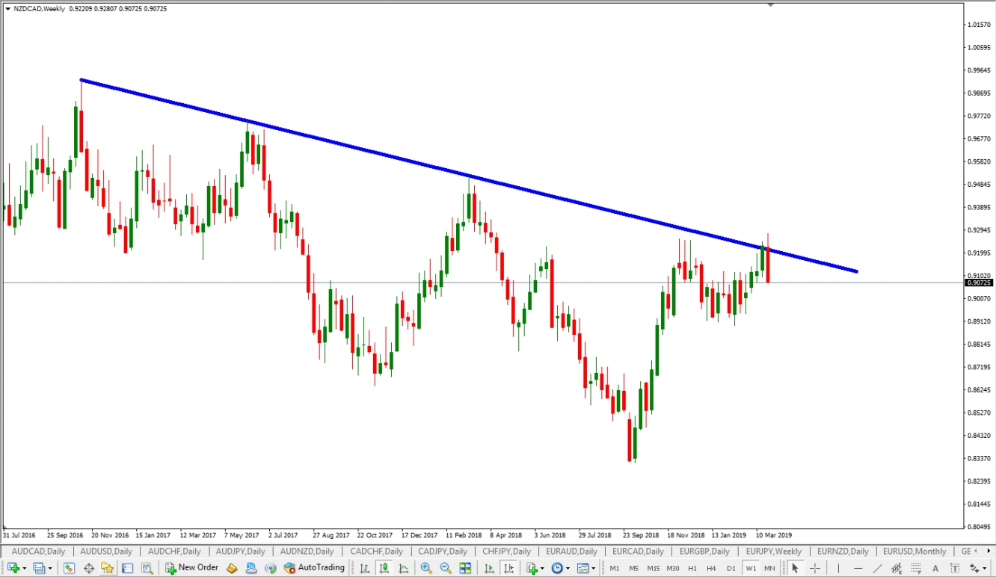The width and height of the screenshot is (996, 577).
Task: Click the cloud hosting people icon
Action: point(251,568)
